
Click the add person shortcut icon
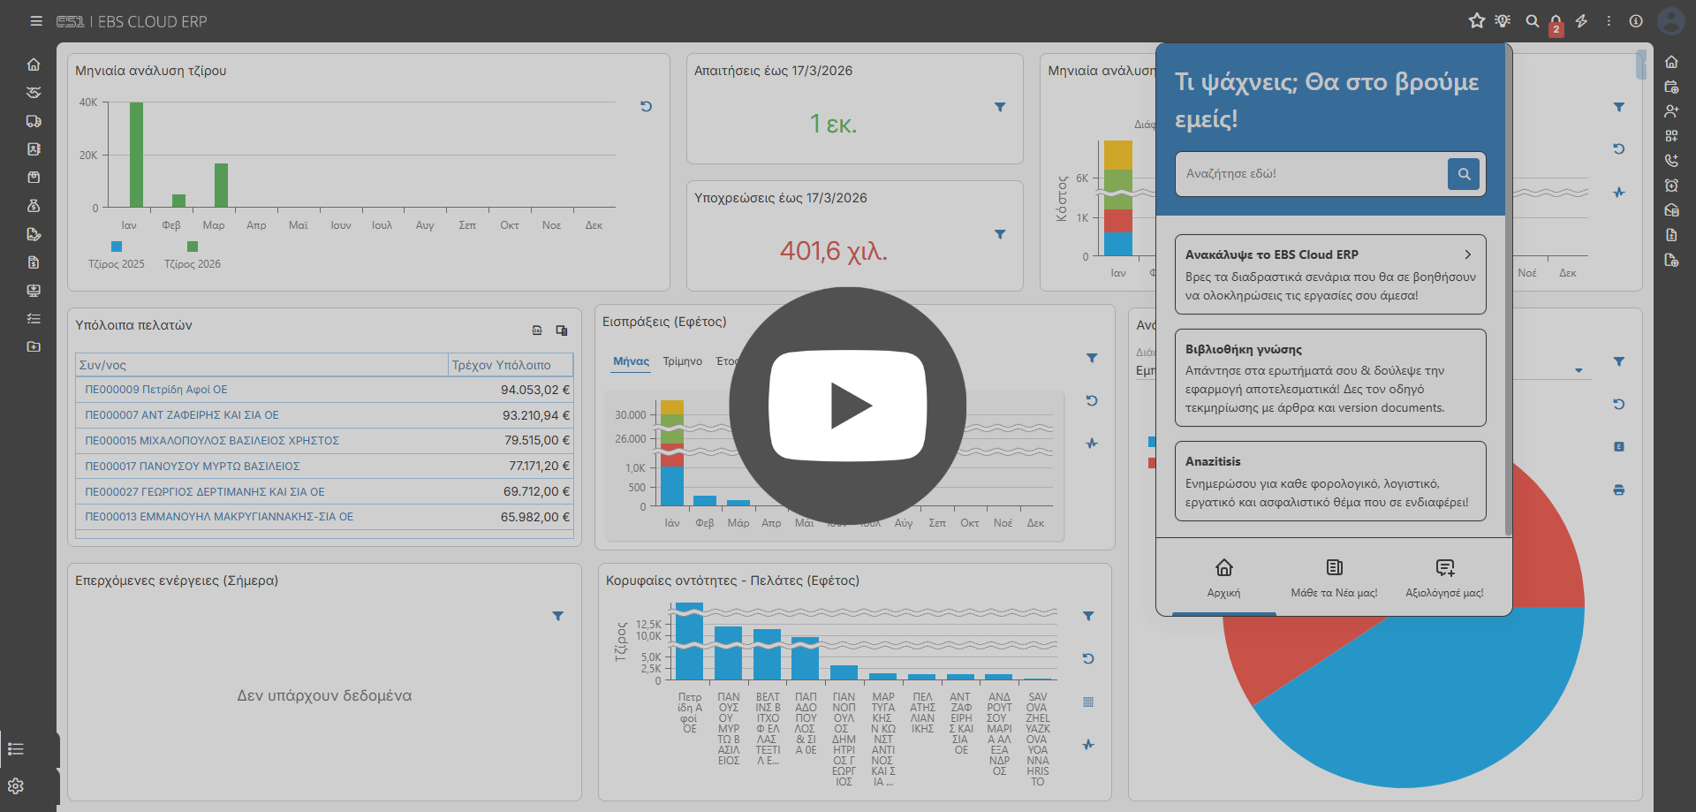pyautogui.click(x=1671, y=111)
